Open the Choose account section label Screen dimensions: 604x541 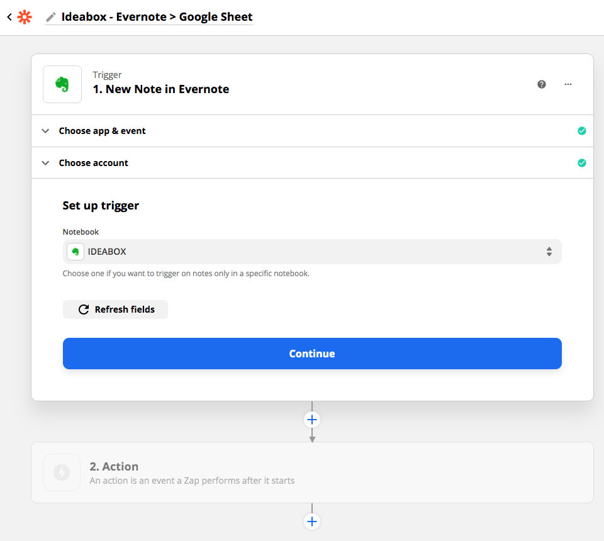coord(94,163)
